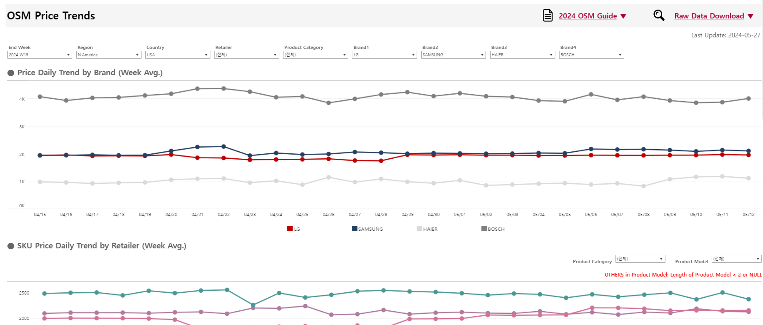Click the arrow next to Raw Data Download
The width and height of the screenshot is (763, 325).
[x=751, y=16]
